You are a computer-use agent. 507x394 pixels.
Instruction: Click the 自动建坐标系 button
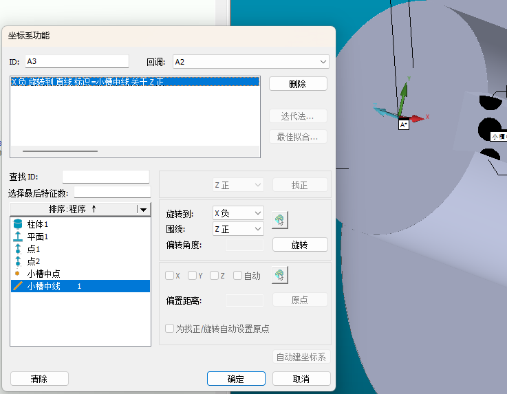tap(301, 357)
